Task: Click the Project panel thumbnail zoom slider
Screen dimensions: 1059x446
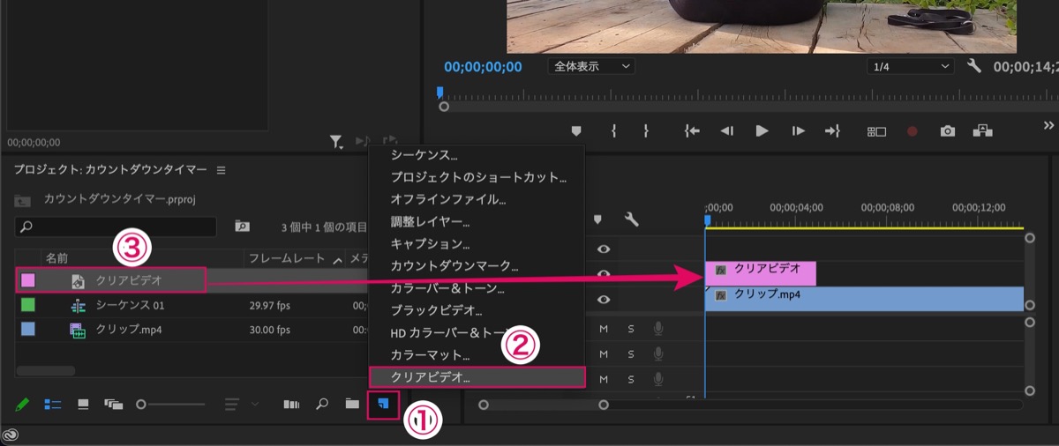Action: (170, 405)
